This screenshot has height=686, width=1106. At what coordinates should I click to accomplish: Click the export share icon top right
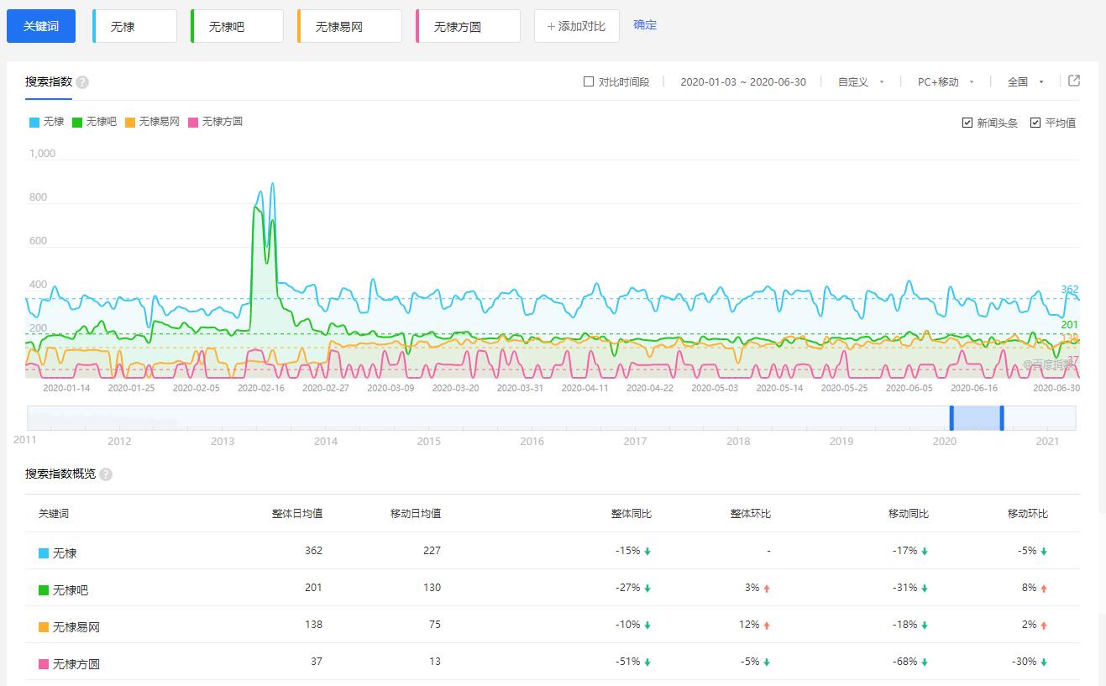pos(1074,81)
